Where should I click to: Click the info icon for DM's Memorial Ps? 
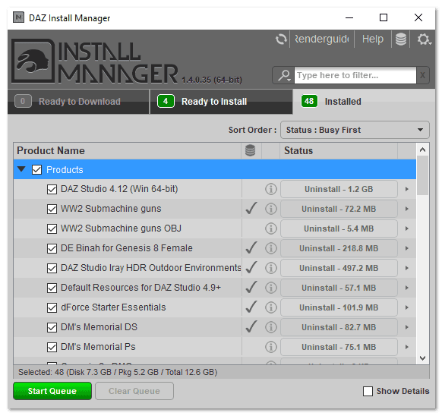click(271, 347)
